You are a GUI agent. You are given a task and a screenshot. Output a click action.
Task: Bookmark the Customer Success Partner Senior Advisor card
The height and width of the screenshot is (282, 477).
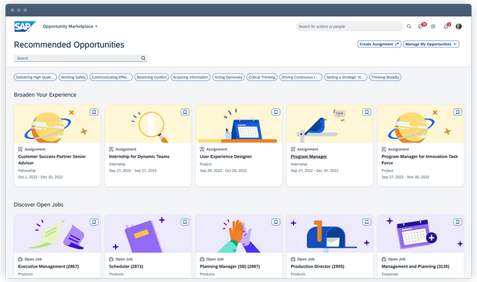pyautogui.click(x=94, y=112)
